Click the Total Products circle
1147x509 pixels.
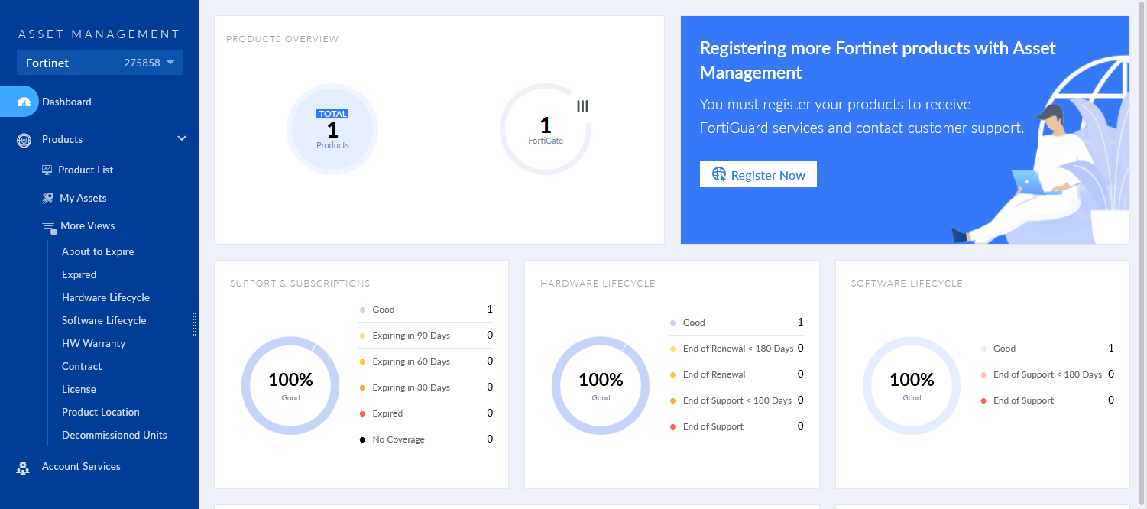pyautogui.click(x=332, y=129)
